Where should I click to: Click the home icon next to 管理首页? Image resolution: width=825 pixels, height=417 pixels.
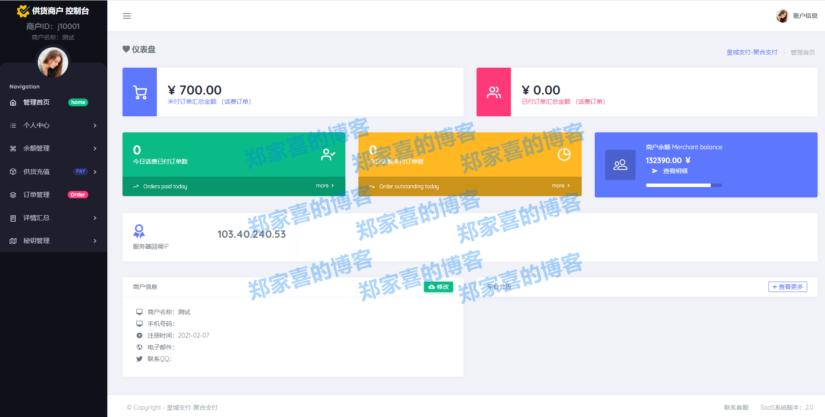pos(13,102)
